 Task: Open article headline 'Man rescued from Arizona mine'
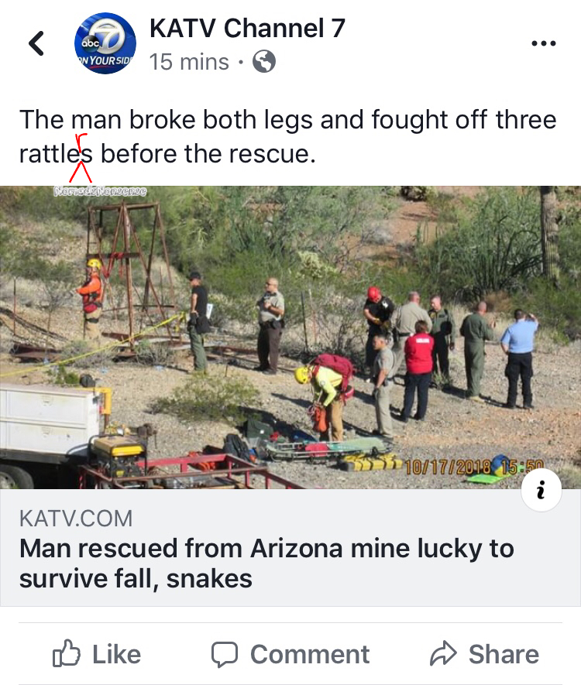(x=266, y=563)
